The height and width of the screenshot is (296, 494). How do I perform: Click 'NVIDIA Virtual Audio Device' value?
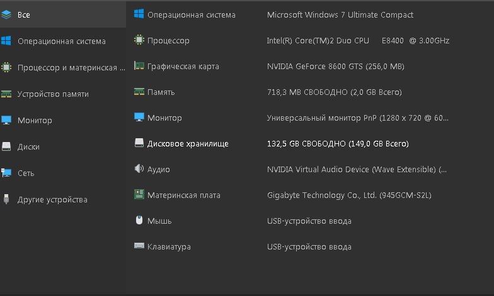click(x=357, y=170)
